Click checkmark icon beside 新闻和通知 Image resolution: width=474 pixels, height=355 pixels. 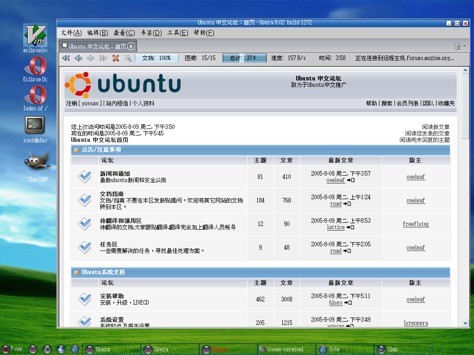pyautogui.click(x=85, y=177)
